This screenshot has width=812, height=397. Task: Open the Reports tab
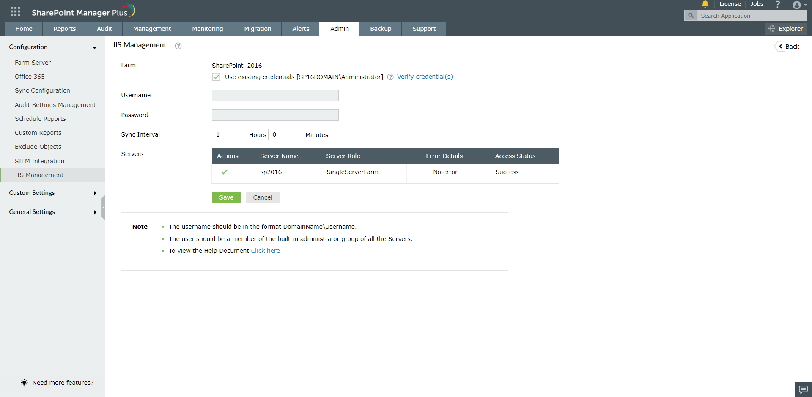[65, 29]
